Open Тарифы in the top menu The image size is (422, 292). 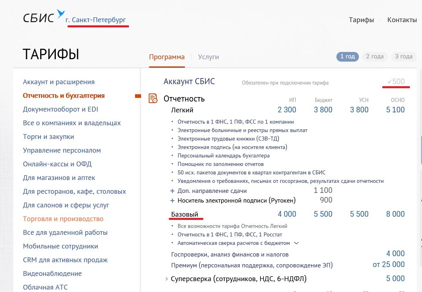(361, 20)
